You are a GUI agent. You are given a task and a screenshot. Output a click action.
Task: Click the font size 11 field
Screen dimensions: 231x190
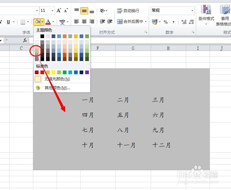point(45,11)
